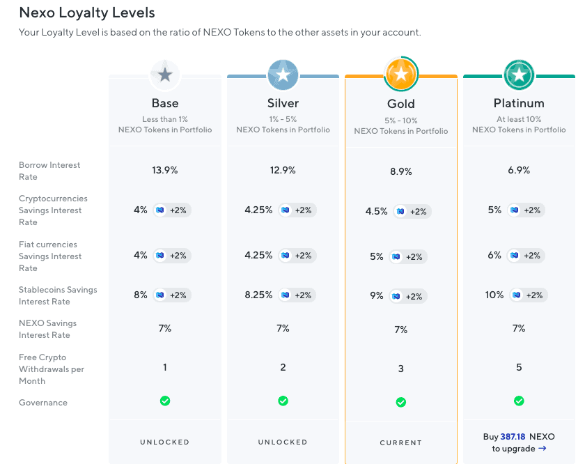Viewport: 585px width, 464px height.
Task: Click the 13.9% Base borrow rate
Action: tap(165, 170)
